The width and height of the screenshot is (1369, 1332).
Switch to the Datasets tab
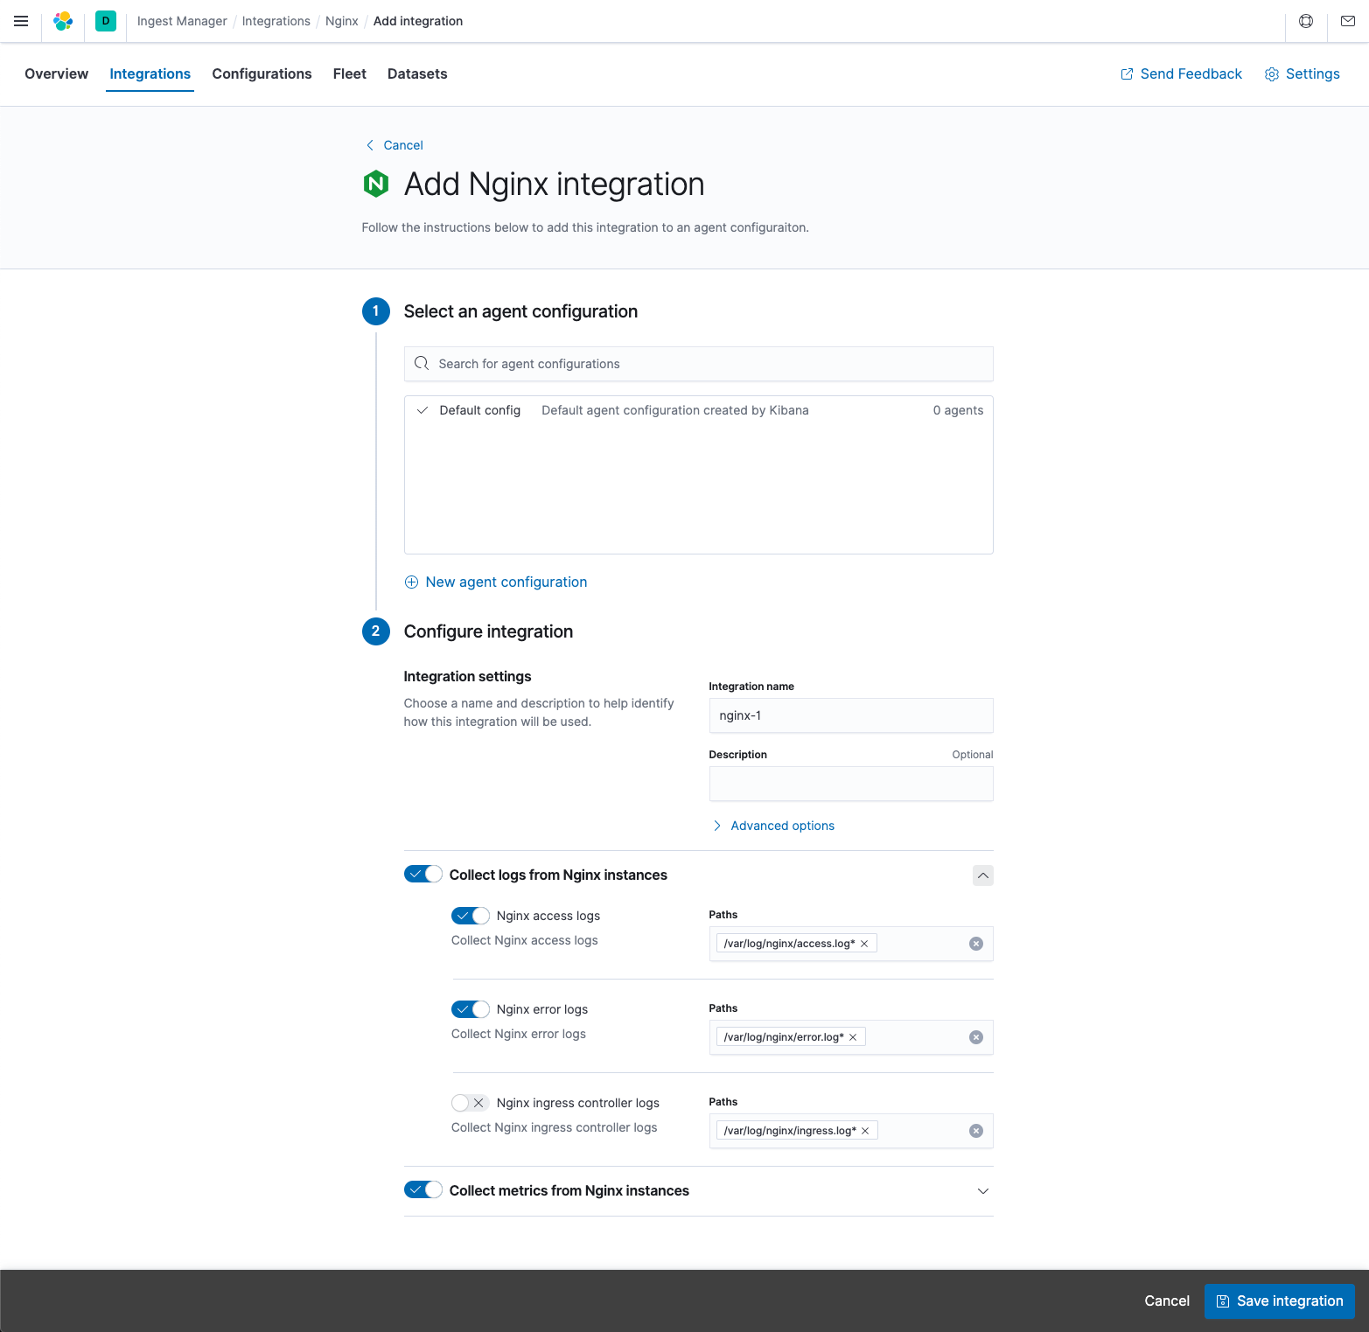coord(417,74)
